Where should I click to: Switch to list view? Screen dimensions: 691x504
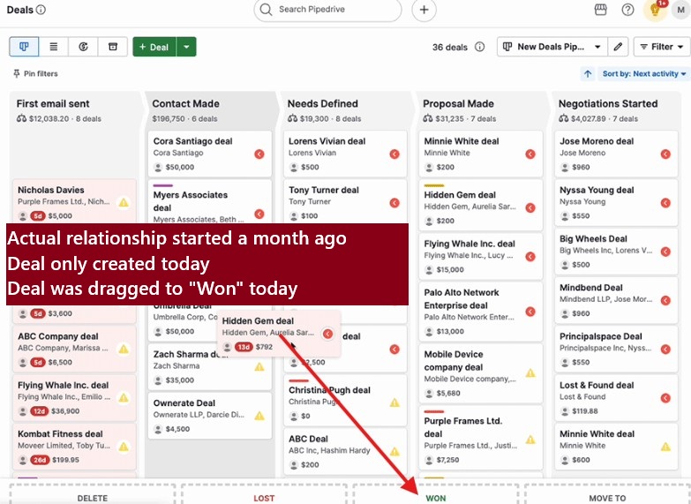coord(53,47)
